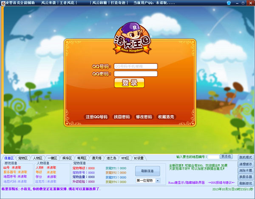Screen dimensions: 255x199
Task: Click the 地图代码:未读取 text
Action: click(15, 182)
